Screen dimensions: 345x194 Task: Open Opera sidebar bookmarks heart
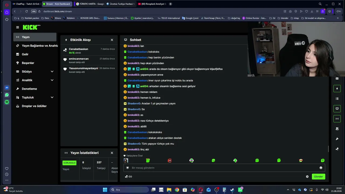tap(7, 169)
